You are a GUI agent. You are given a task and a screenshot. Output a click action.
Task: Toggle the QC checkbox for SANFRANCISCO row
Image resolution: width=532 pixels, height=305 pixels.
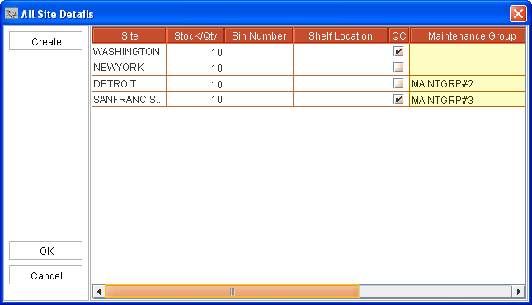(398, 99)
